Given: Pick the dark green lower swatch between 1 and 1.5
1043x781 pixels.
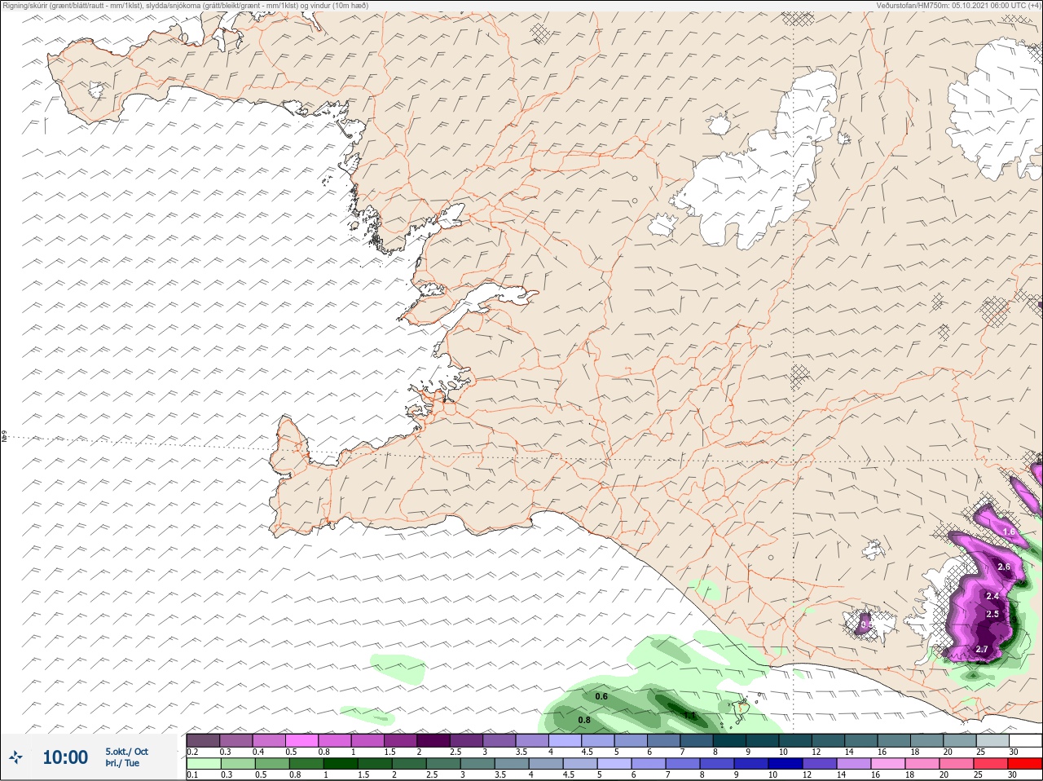Looking at the screenshot, I should (340, 763).
